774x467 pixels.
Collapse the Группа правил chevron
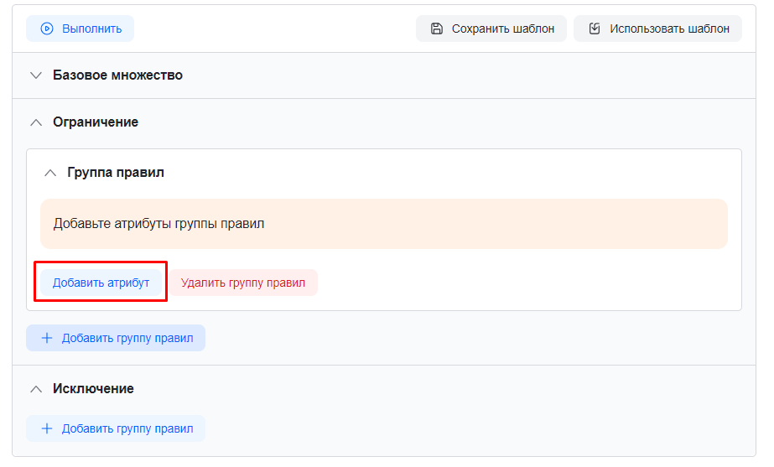49,172
